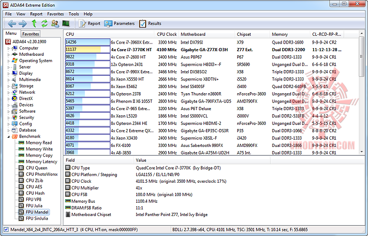Open benchmark Parameters
The height and width of the screenshot is (236, 368).
[120, 24]
